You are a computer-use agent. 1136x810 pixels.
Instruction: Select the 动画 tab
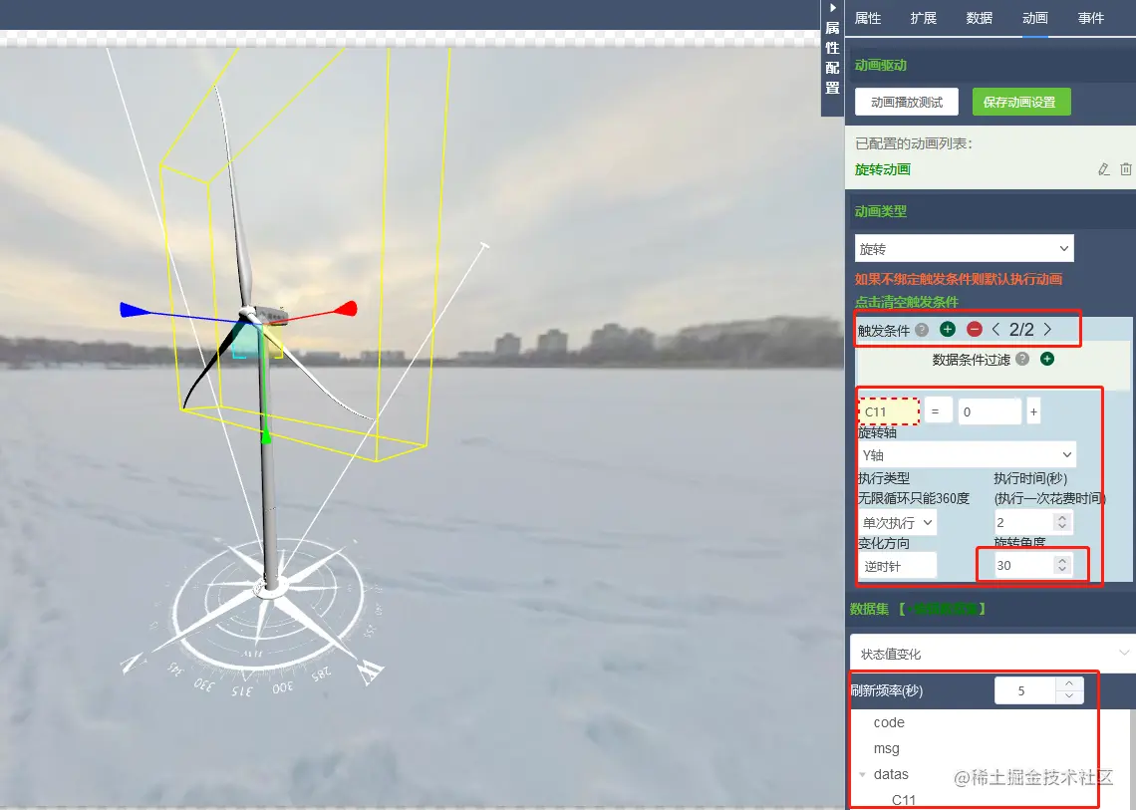[1034, 18]
